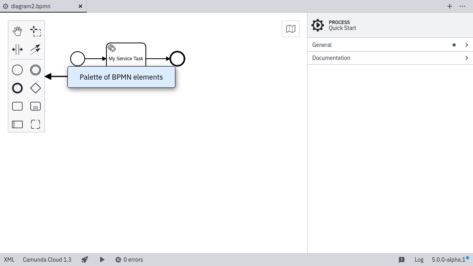The image size is (473, 266).
Task: Expand the Documentation section
Action: coord(389,58)
